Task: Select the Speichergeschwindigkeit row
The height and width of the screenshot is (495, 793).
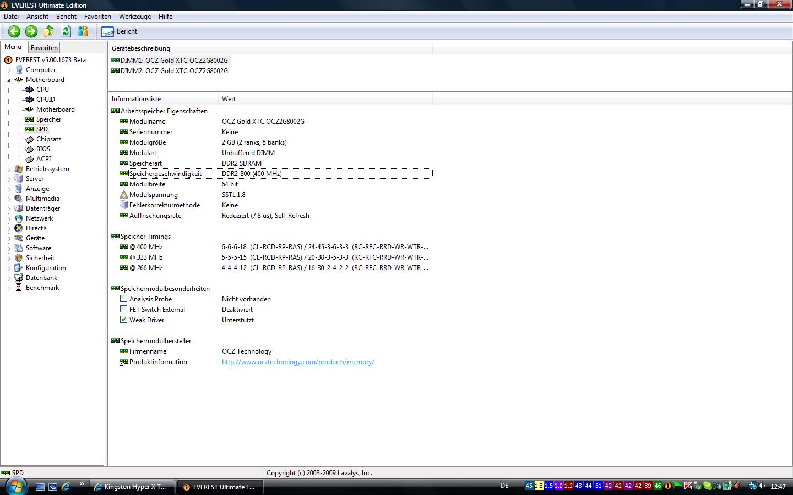Action: coord(275,174)
